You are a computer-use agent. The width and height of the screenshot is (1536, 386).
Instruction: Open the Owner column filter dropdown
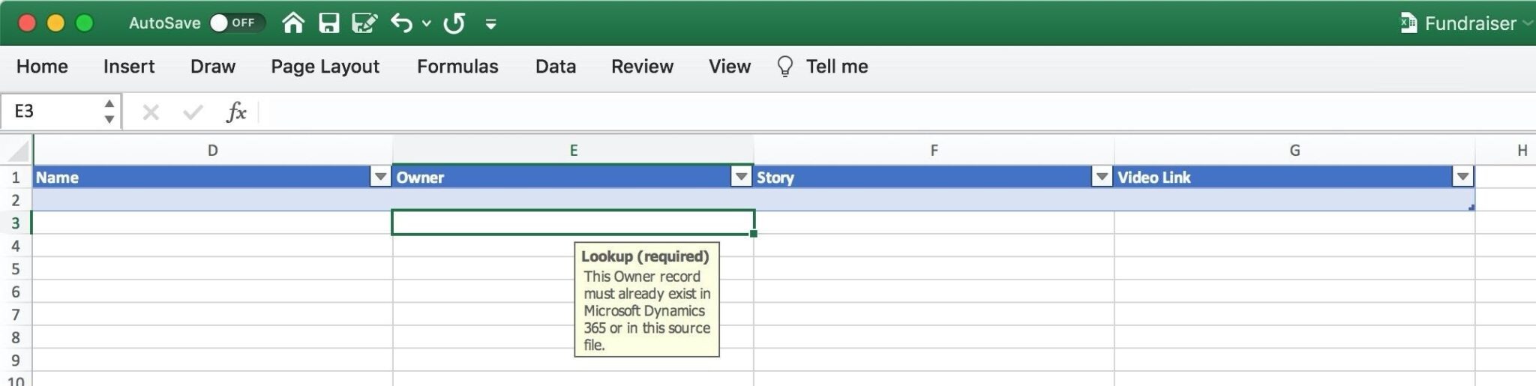click(x=741, y=177)
